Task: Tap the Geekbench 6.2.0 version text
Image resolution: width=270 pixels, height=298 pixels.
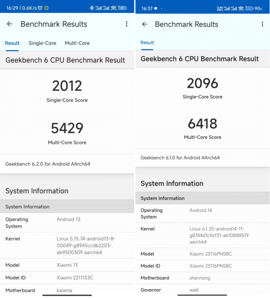Action: pyautogui.click(x=48, y=164)
